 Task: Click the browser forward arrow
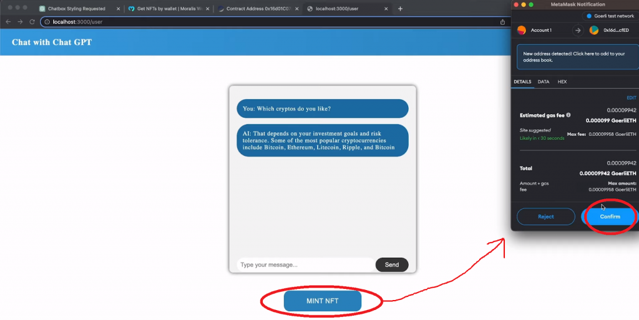(20, 22)
